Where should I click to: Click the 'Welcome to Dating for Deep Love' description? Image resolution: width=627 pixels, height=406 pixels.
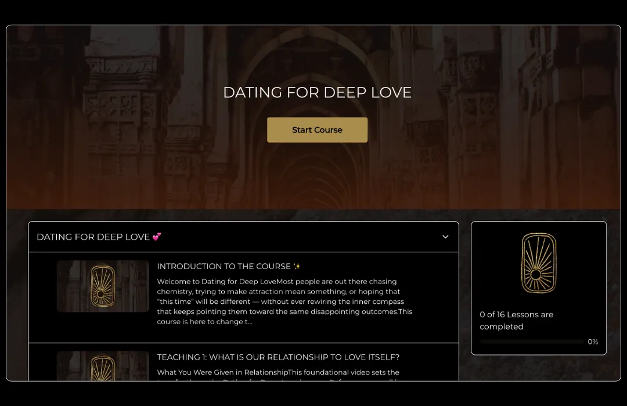click(x=284, y=301)
